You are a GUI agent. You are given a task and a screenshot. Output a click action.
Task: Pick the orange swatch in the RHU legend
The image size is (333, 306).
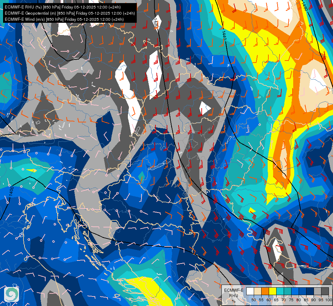click(265, 291)
